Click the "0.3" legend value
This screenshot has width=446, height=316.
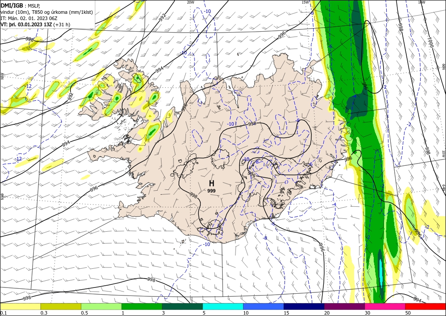[44, 313]
